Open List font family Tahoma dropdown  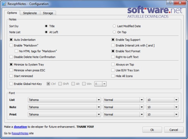point(64,100)
